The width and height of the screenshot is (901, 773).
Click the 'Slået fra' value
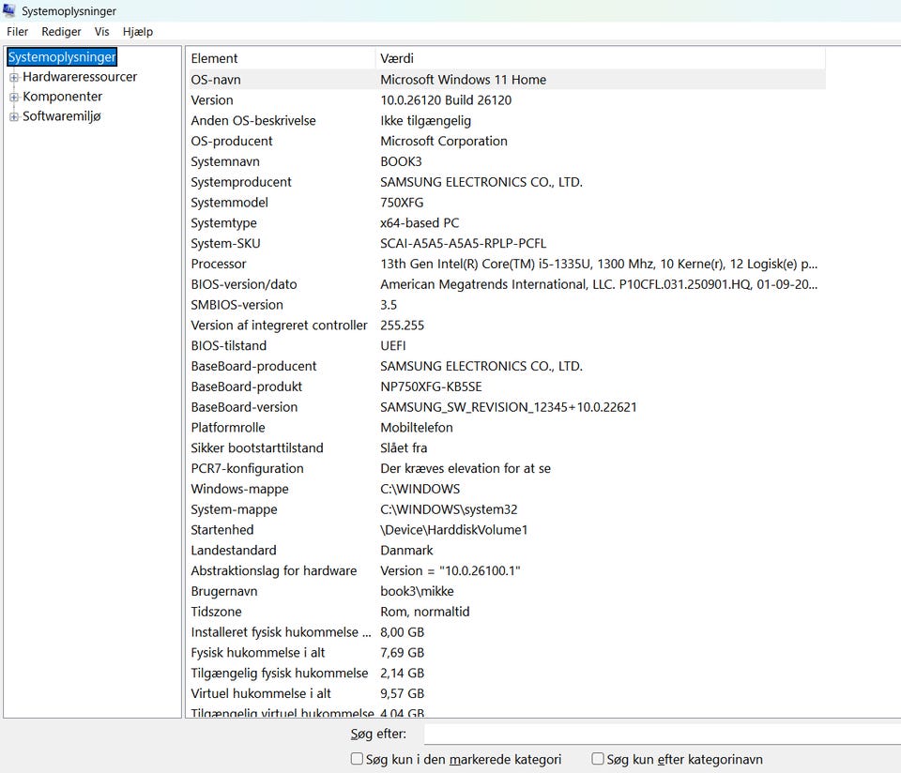click(404, 448)
